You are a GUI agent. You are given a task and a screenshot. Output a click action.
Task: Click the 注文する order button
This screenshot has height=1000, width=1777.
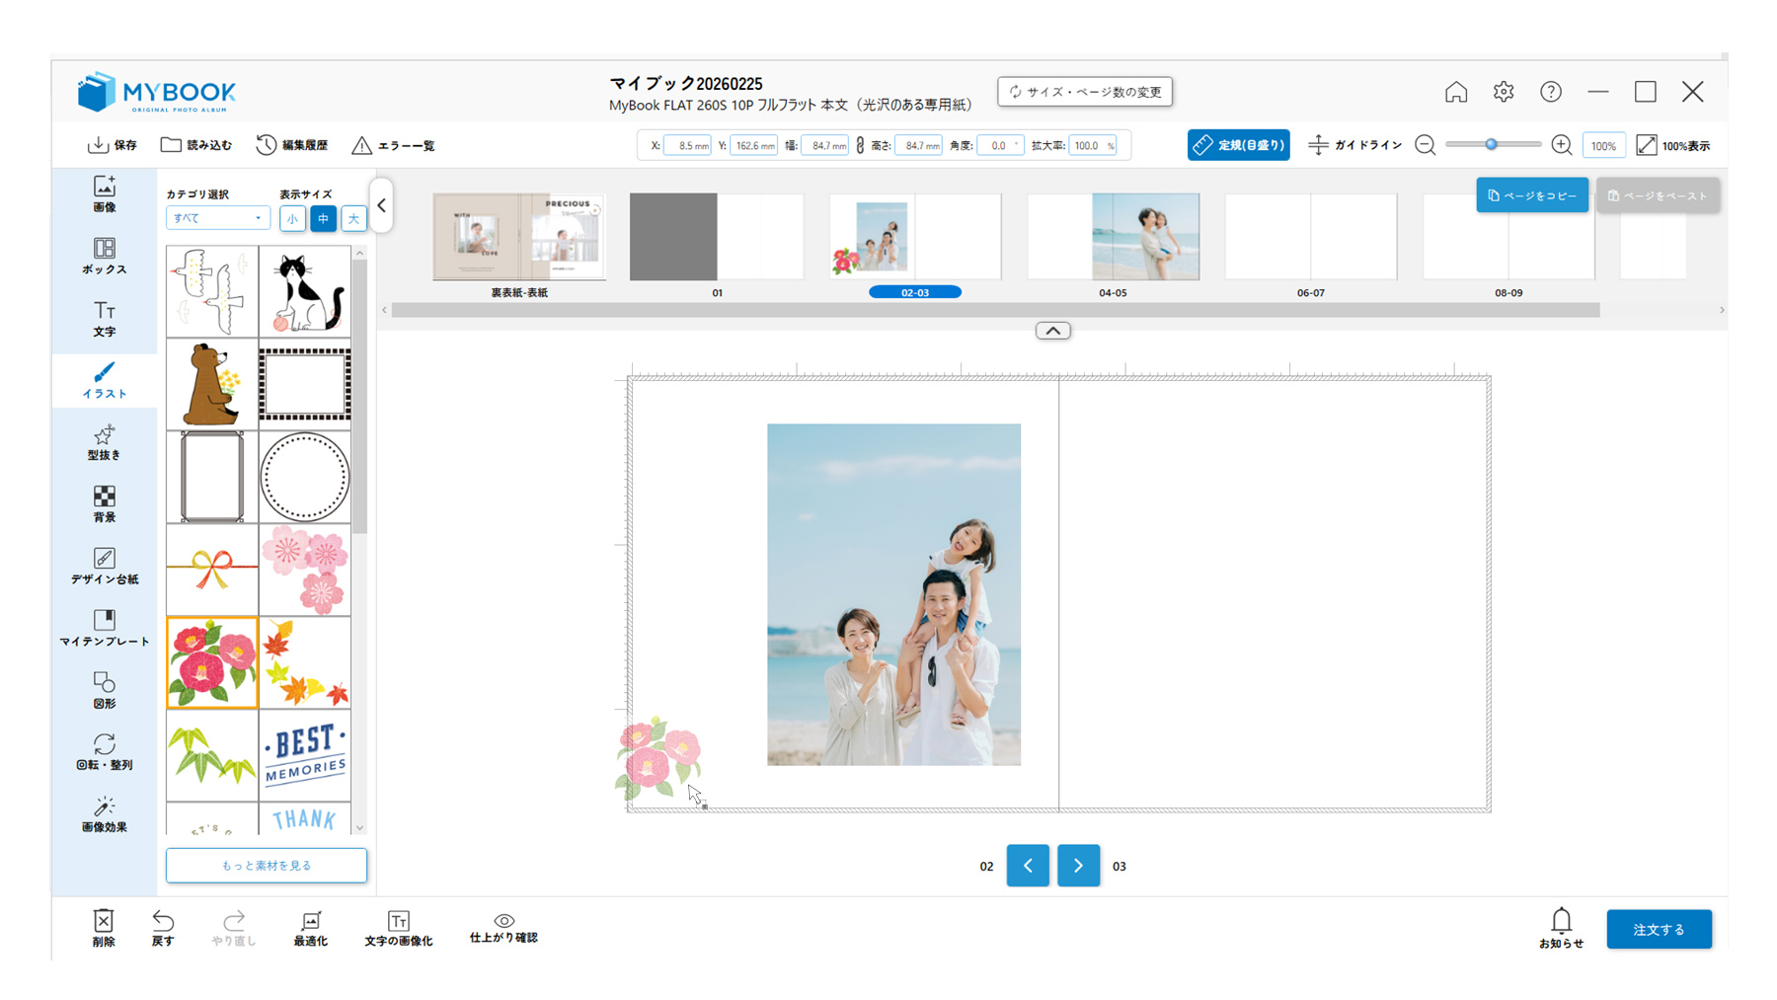[x=1660, y=929]
